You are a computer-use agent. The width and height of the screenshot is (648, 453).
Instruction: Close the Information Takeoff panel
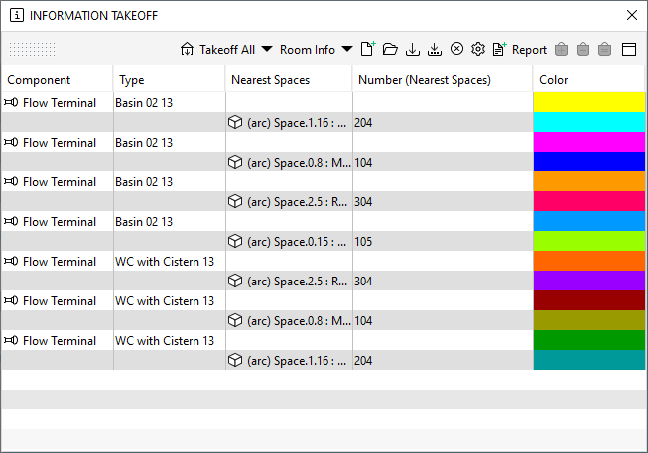click(x=631, y=15)
